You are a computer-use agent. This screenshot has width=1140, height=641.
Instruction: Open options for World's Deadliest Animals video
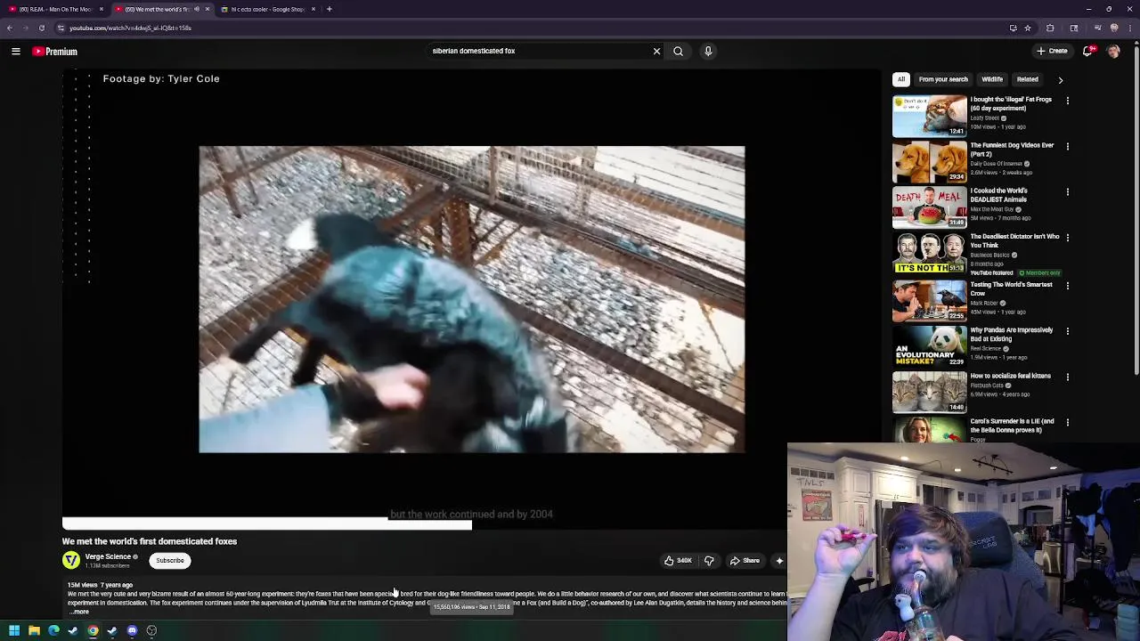coord(1068,191)
